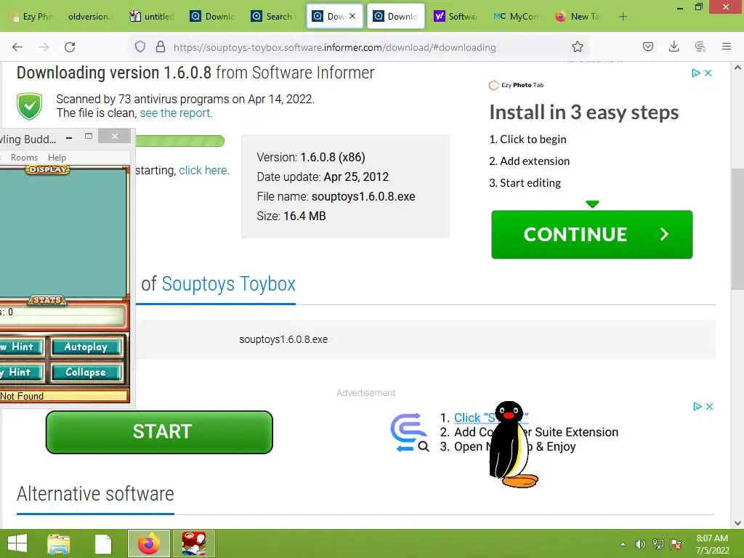Open the bowling game taskbar icon
The width and height of the screenshot is (744, 558).
193,543
